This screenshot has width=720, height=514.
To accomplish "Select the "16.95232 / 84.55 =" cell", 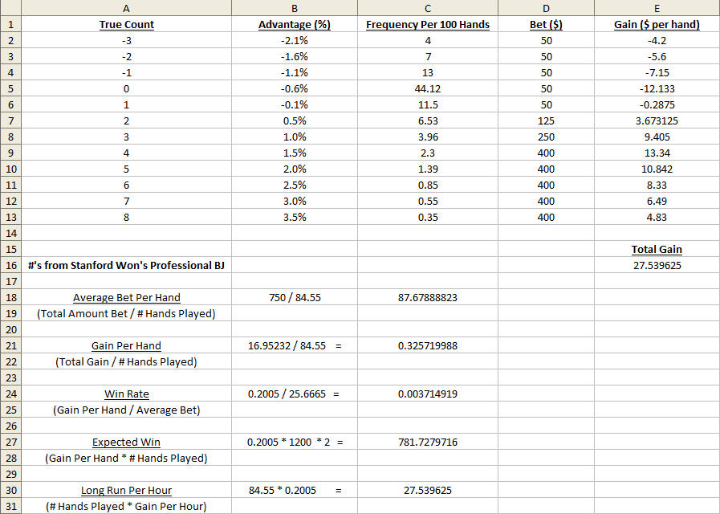I will tap(295, 346).
